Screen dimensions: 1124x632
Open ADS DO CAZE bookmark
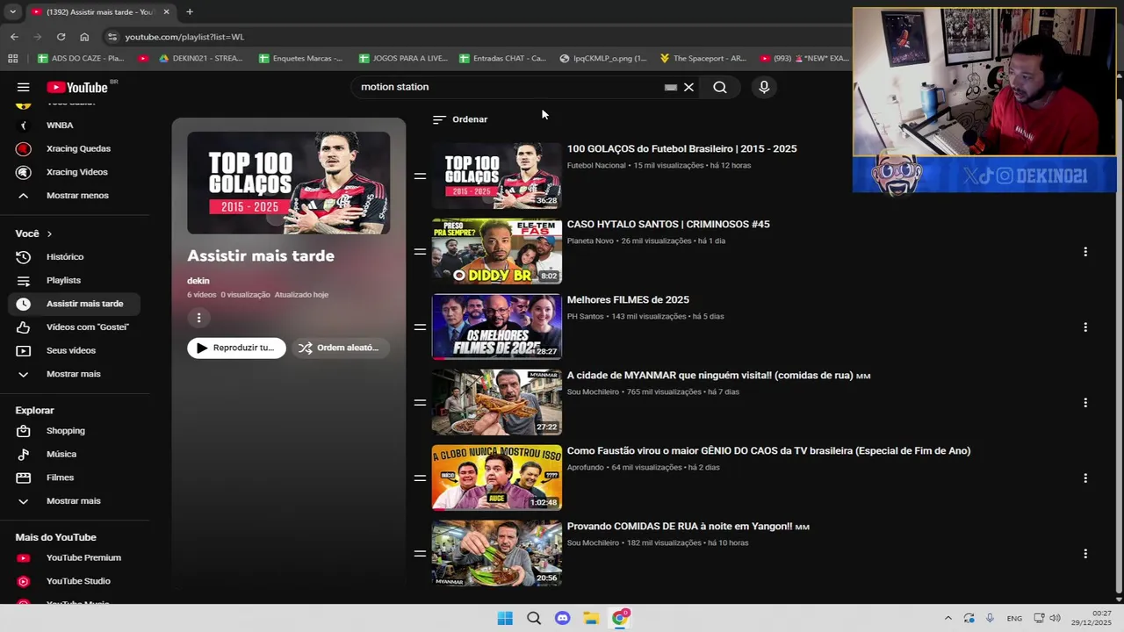(x=81, y=59)
